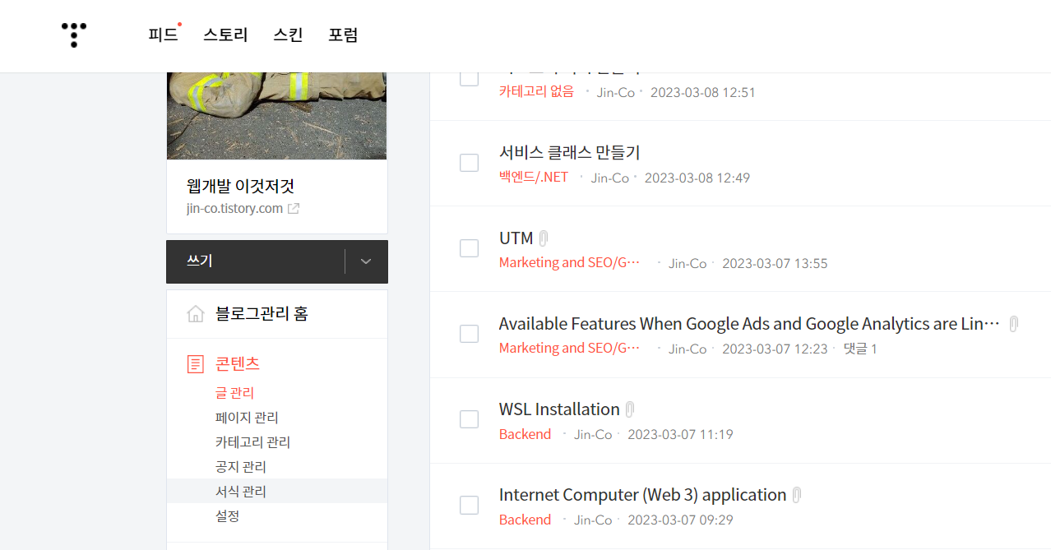Tick checkbox for Available Features post
The width and height of the screenshot is (1051, 550).
[469, 334]
